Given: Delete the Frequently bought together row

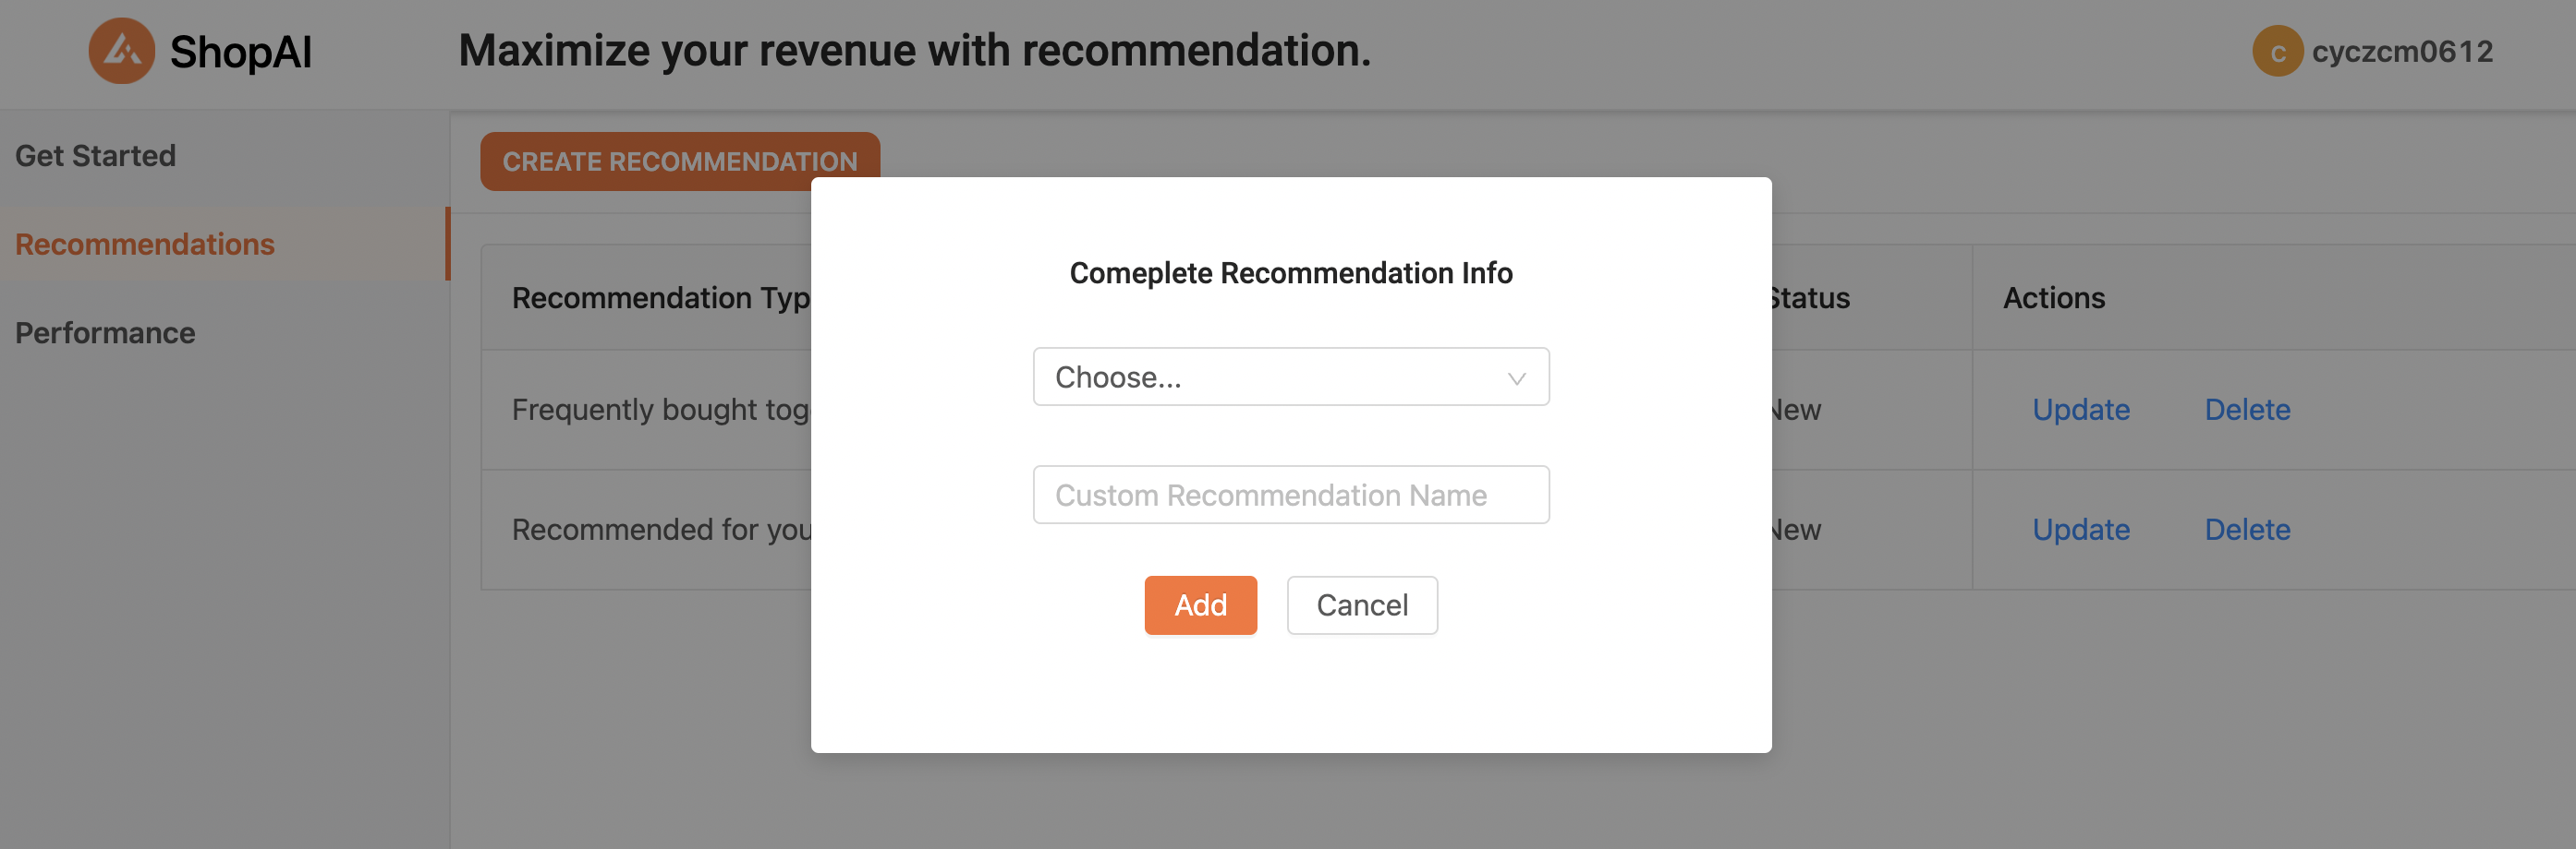Looking at the screenshot, I should click(2247, 410).
